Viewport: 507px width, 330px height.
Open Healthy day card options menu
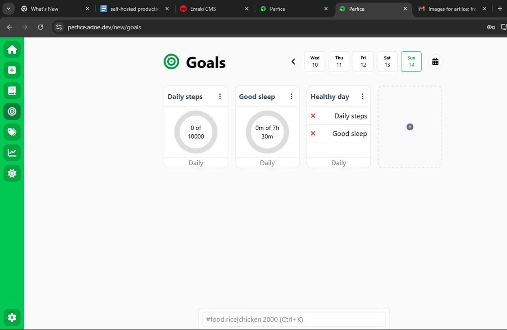coord(363,96)
